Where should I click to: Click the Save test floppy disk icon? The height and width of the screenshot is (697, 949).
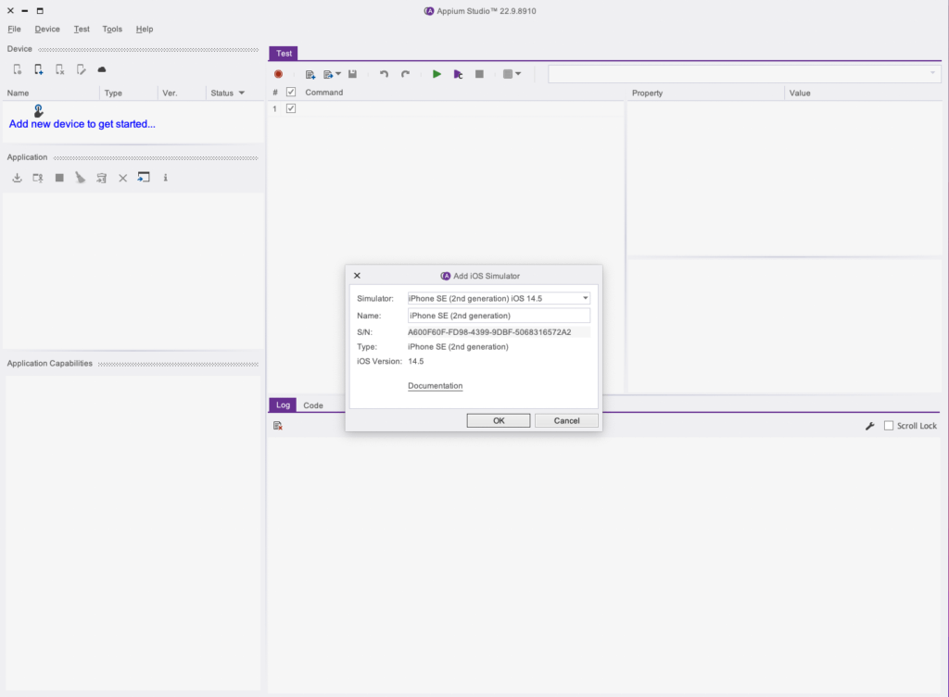tap(352, 74)
